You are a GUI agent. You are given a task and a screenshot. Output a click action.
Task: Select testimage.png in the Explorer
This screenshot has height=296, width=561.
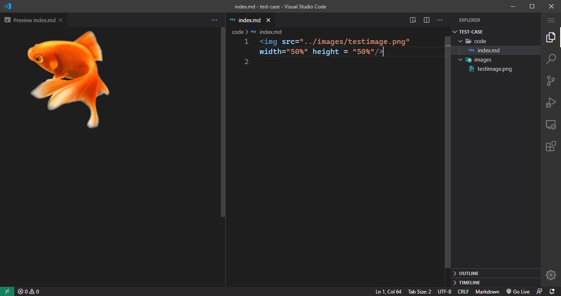495,69
